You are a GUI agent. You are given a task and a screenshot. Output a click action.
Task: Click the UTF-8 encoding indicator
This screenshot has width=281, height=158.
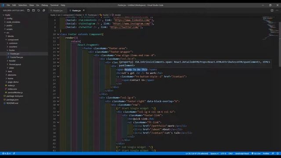point(223,154)
